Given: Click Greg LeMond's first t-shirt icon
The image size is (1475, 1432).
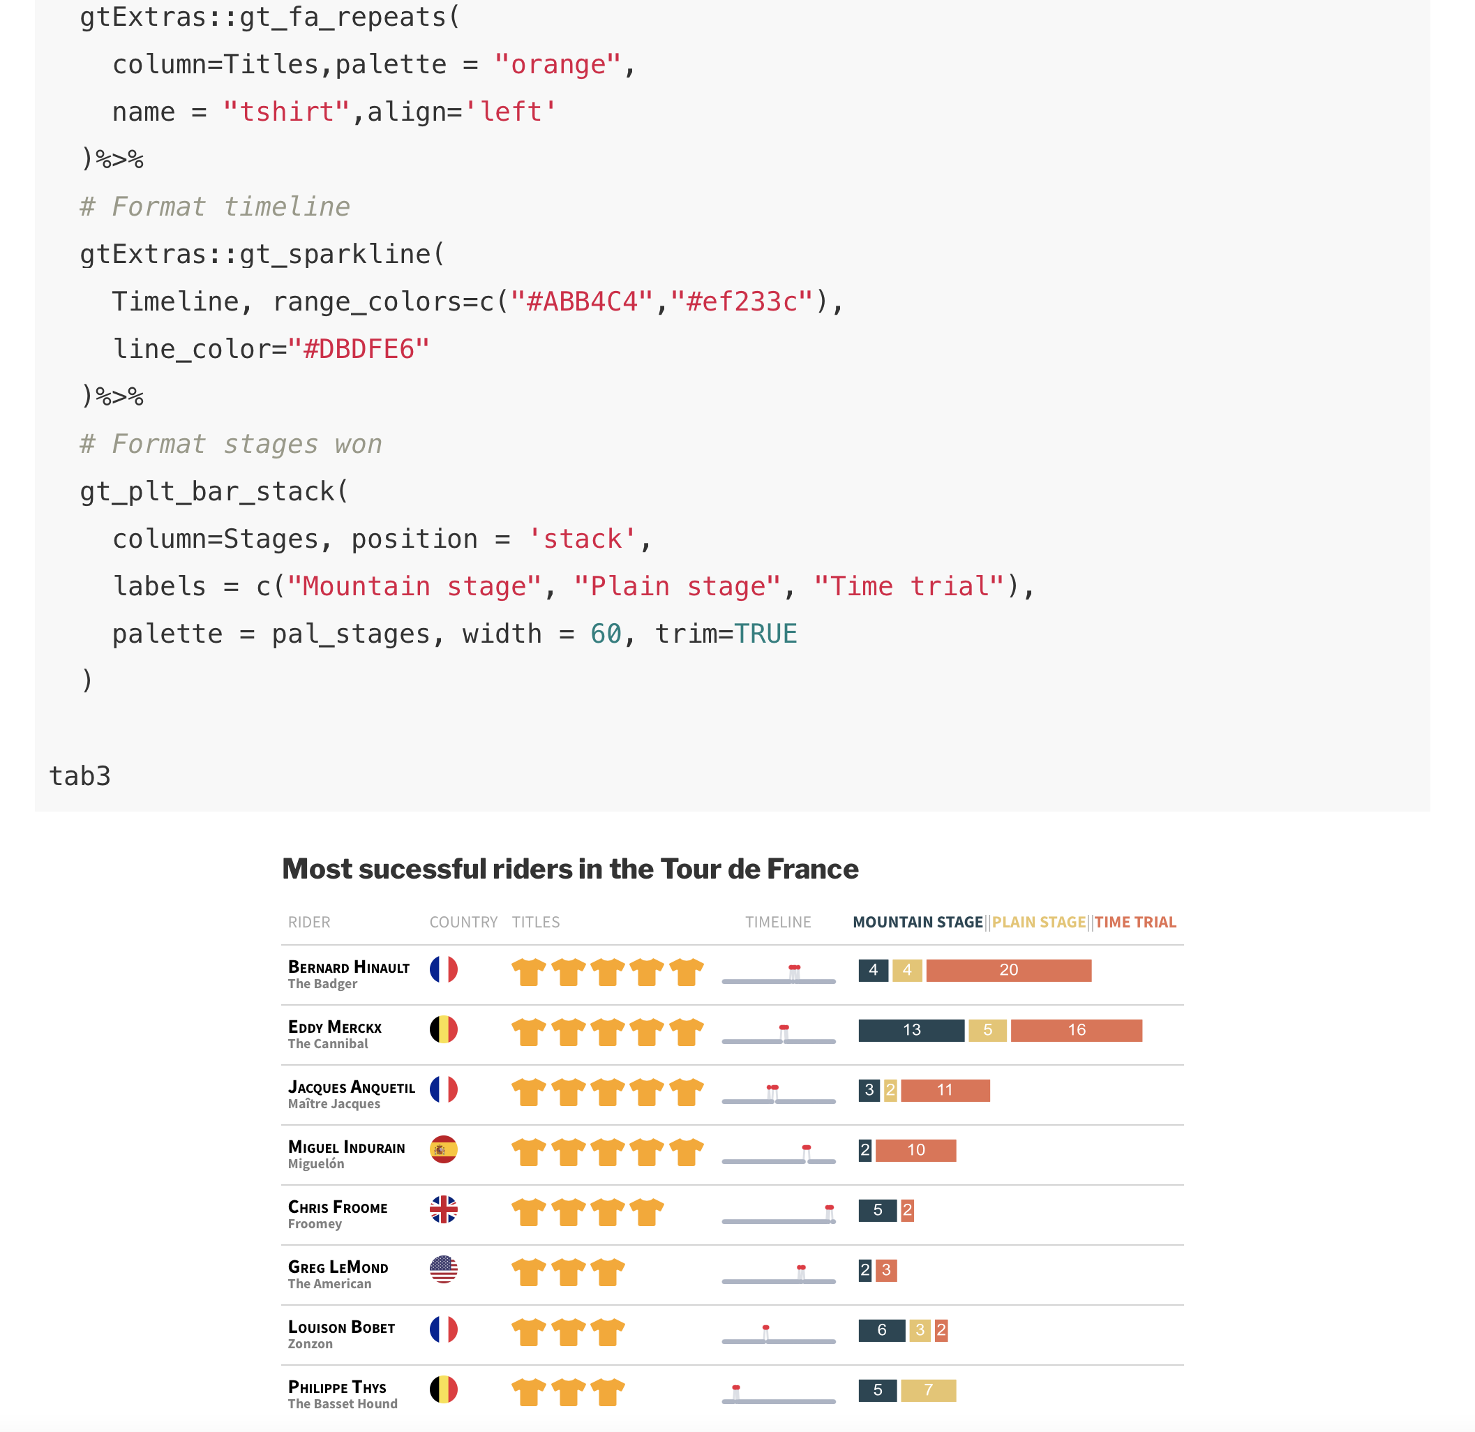Looking at the screenshot, I should point(529,1272).
